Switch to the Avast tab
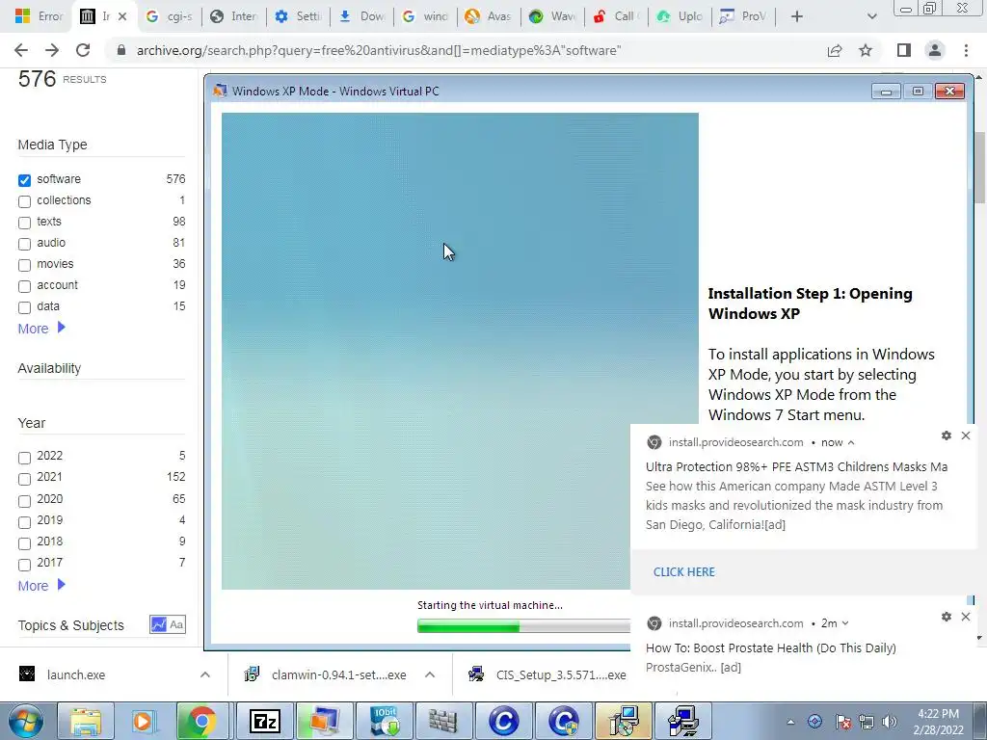Image resolution: width=987 pixels, height=740 pixels. coord(489,16)
